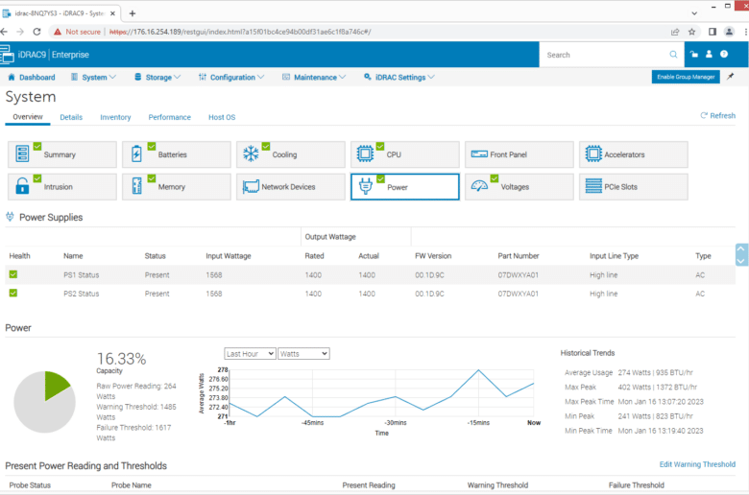This screenshot has width=749, height=495.
Task: Open the browser tab search chevron
Action: (694, 13)
